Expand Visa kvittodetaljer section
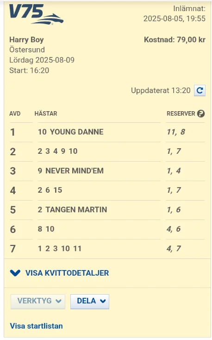Screen dimensions: 212x340 (x=59, y=273)
